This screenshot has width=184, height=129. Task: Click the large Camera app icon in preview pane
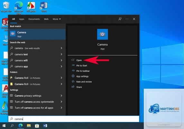[102, 34]
